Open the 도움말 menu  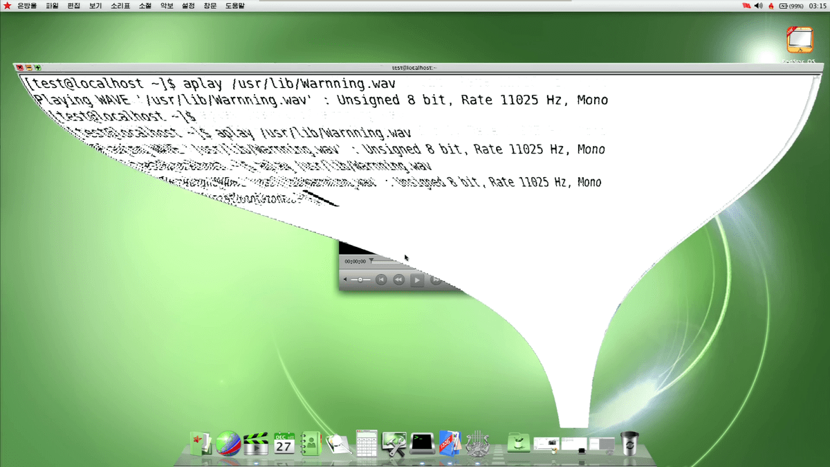tap(234, 6)
